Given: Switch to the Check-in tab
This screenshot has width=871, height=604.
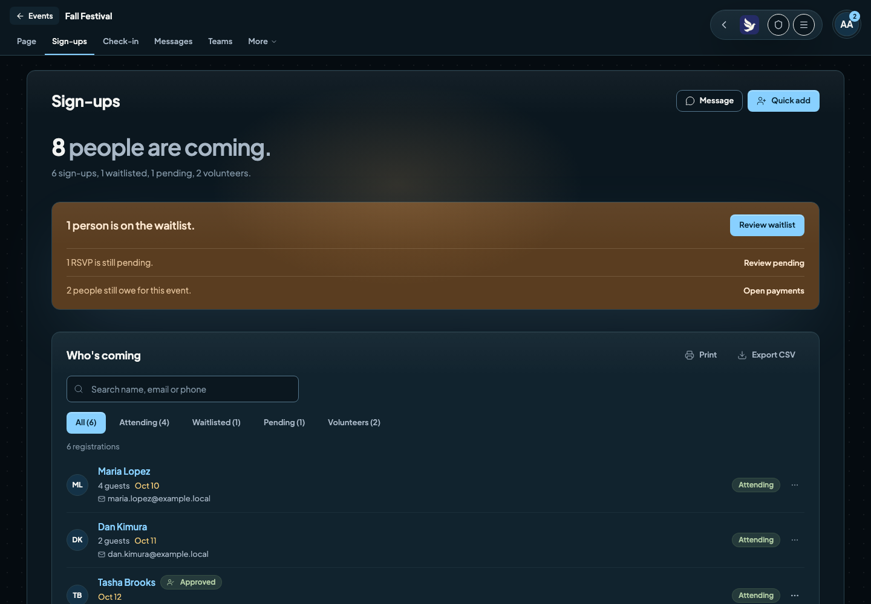Looking at the screenshot, I should tap(121, 42).
